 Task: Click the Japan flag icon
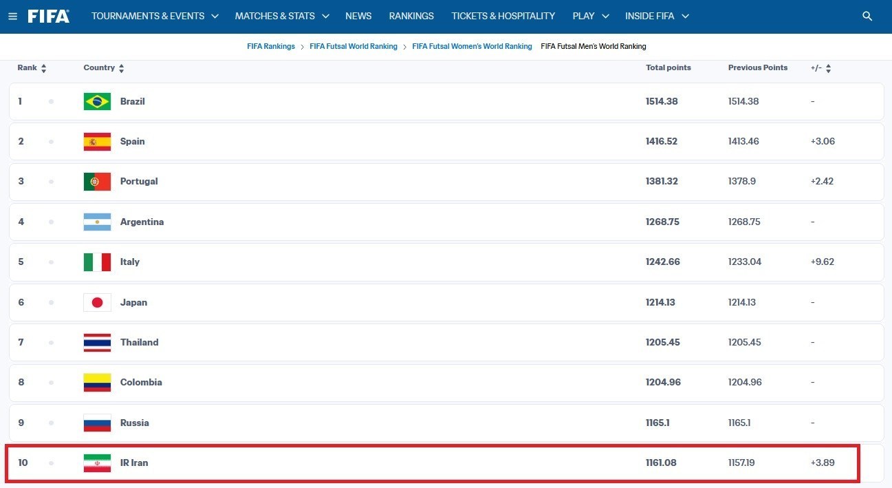tap(97, 302)
